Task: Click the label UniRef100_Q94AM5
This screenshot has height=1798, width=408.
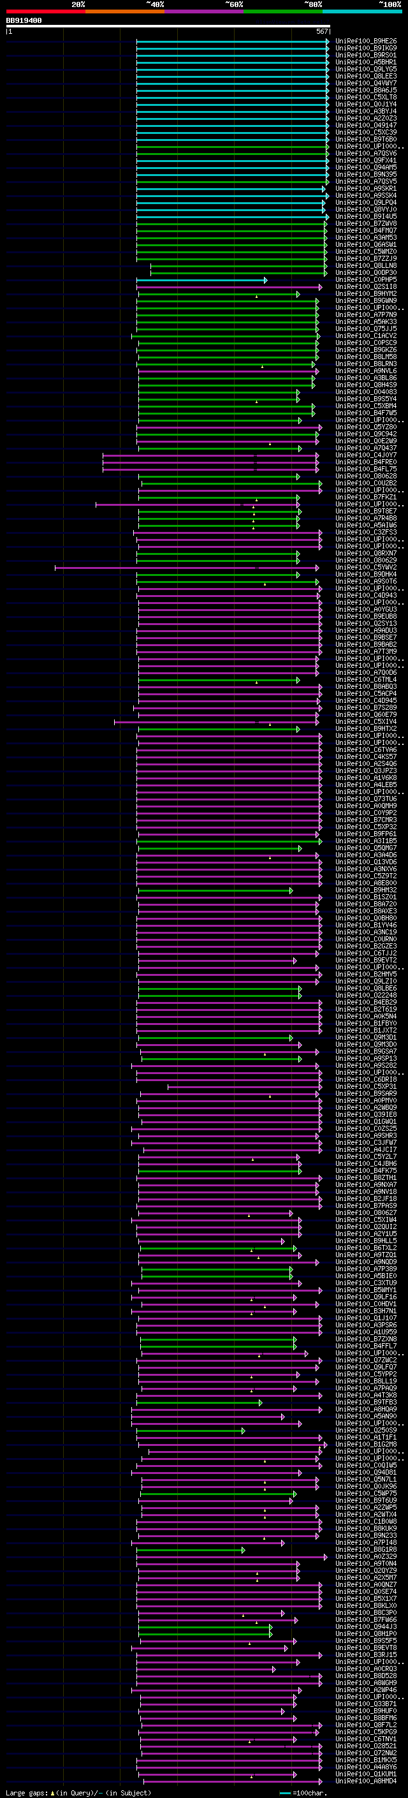Action: click(x=366, y=168)
